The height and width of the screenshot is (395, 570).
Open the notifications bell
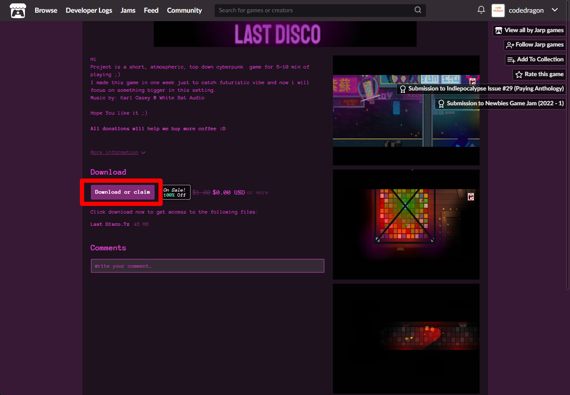(481, 10)
